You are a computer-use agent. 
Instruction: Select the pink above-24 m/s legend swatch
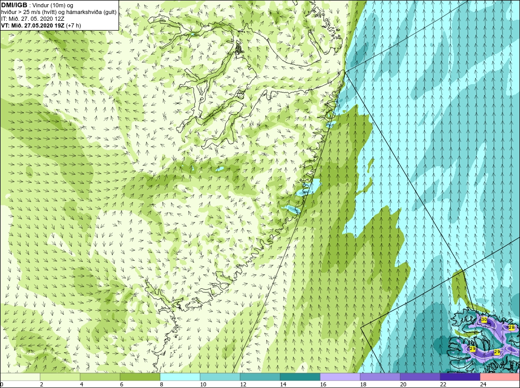(500, 377)
